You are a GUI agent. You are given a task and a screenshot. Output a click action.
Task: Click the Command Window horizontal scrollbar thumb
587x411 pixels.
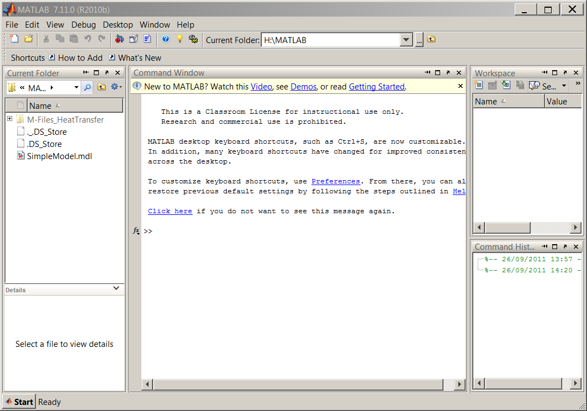(298, 384)
